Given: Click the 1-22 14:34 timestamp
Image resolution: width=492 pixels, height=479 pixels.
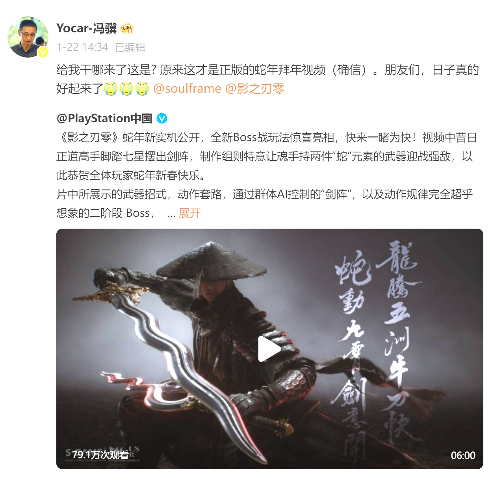Looking at the screenshot, I should [x=82, y=47].
